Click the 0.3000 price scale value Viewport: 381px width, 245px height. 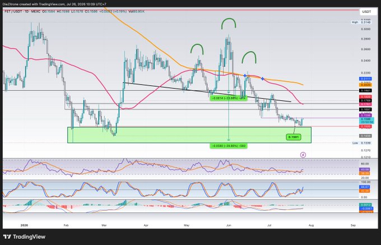[365, 29]
